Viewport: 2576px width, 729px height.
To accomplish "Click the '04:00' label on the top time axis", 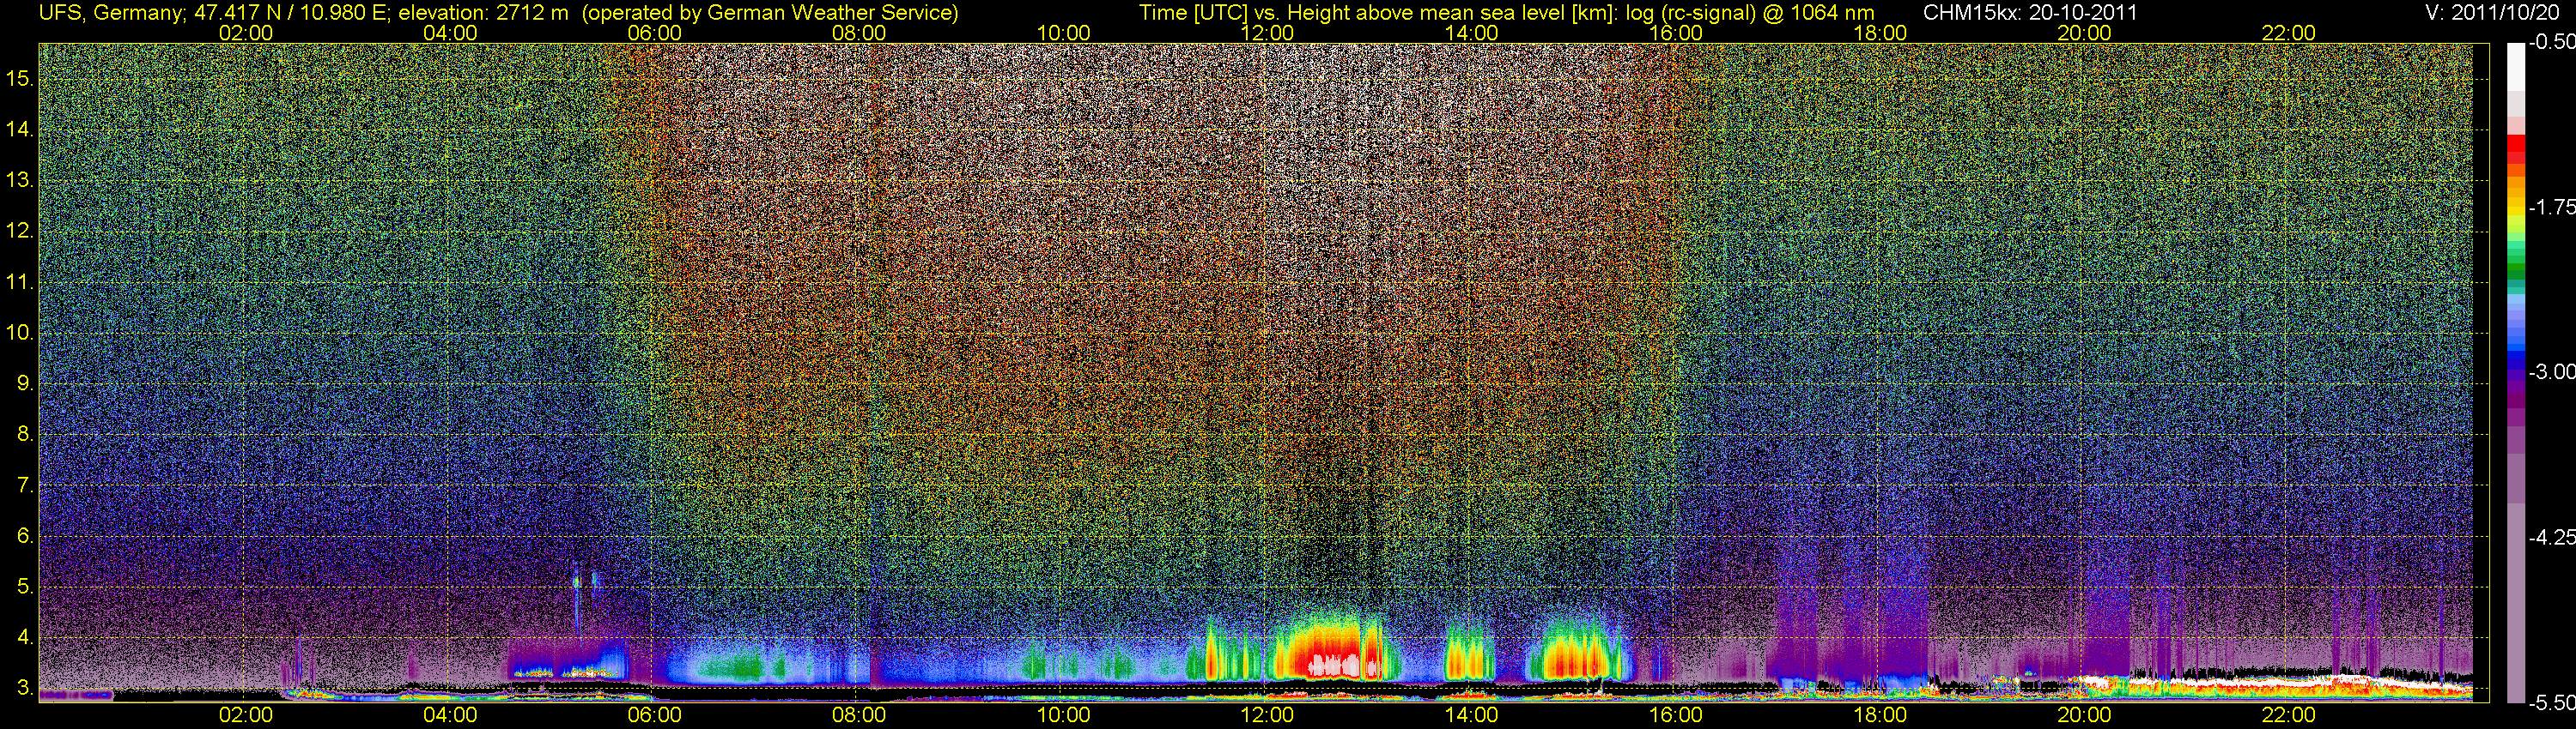I will click(450, 33).
